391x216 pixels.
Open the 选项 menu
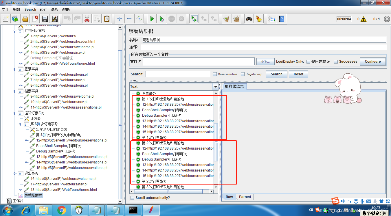[55, 10]
